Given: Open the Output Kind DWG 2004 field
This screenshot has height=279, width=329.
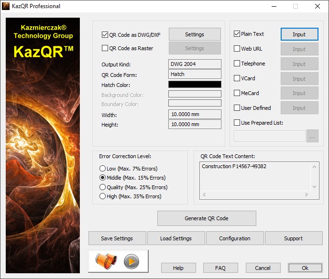Looking at the screenshot, I should [195, 64].
